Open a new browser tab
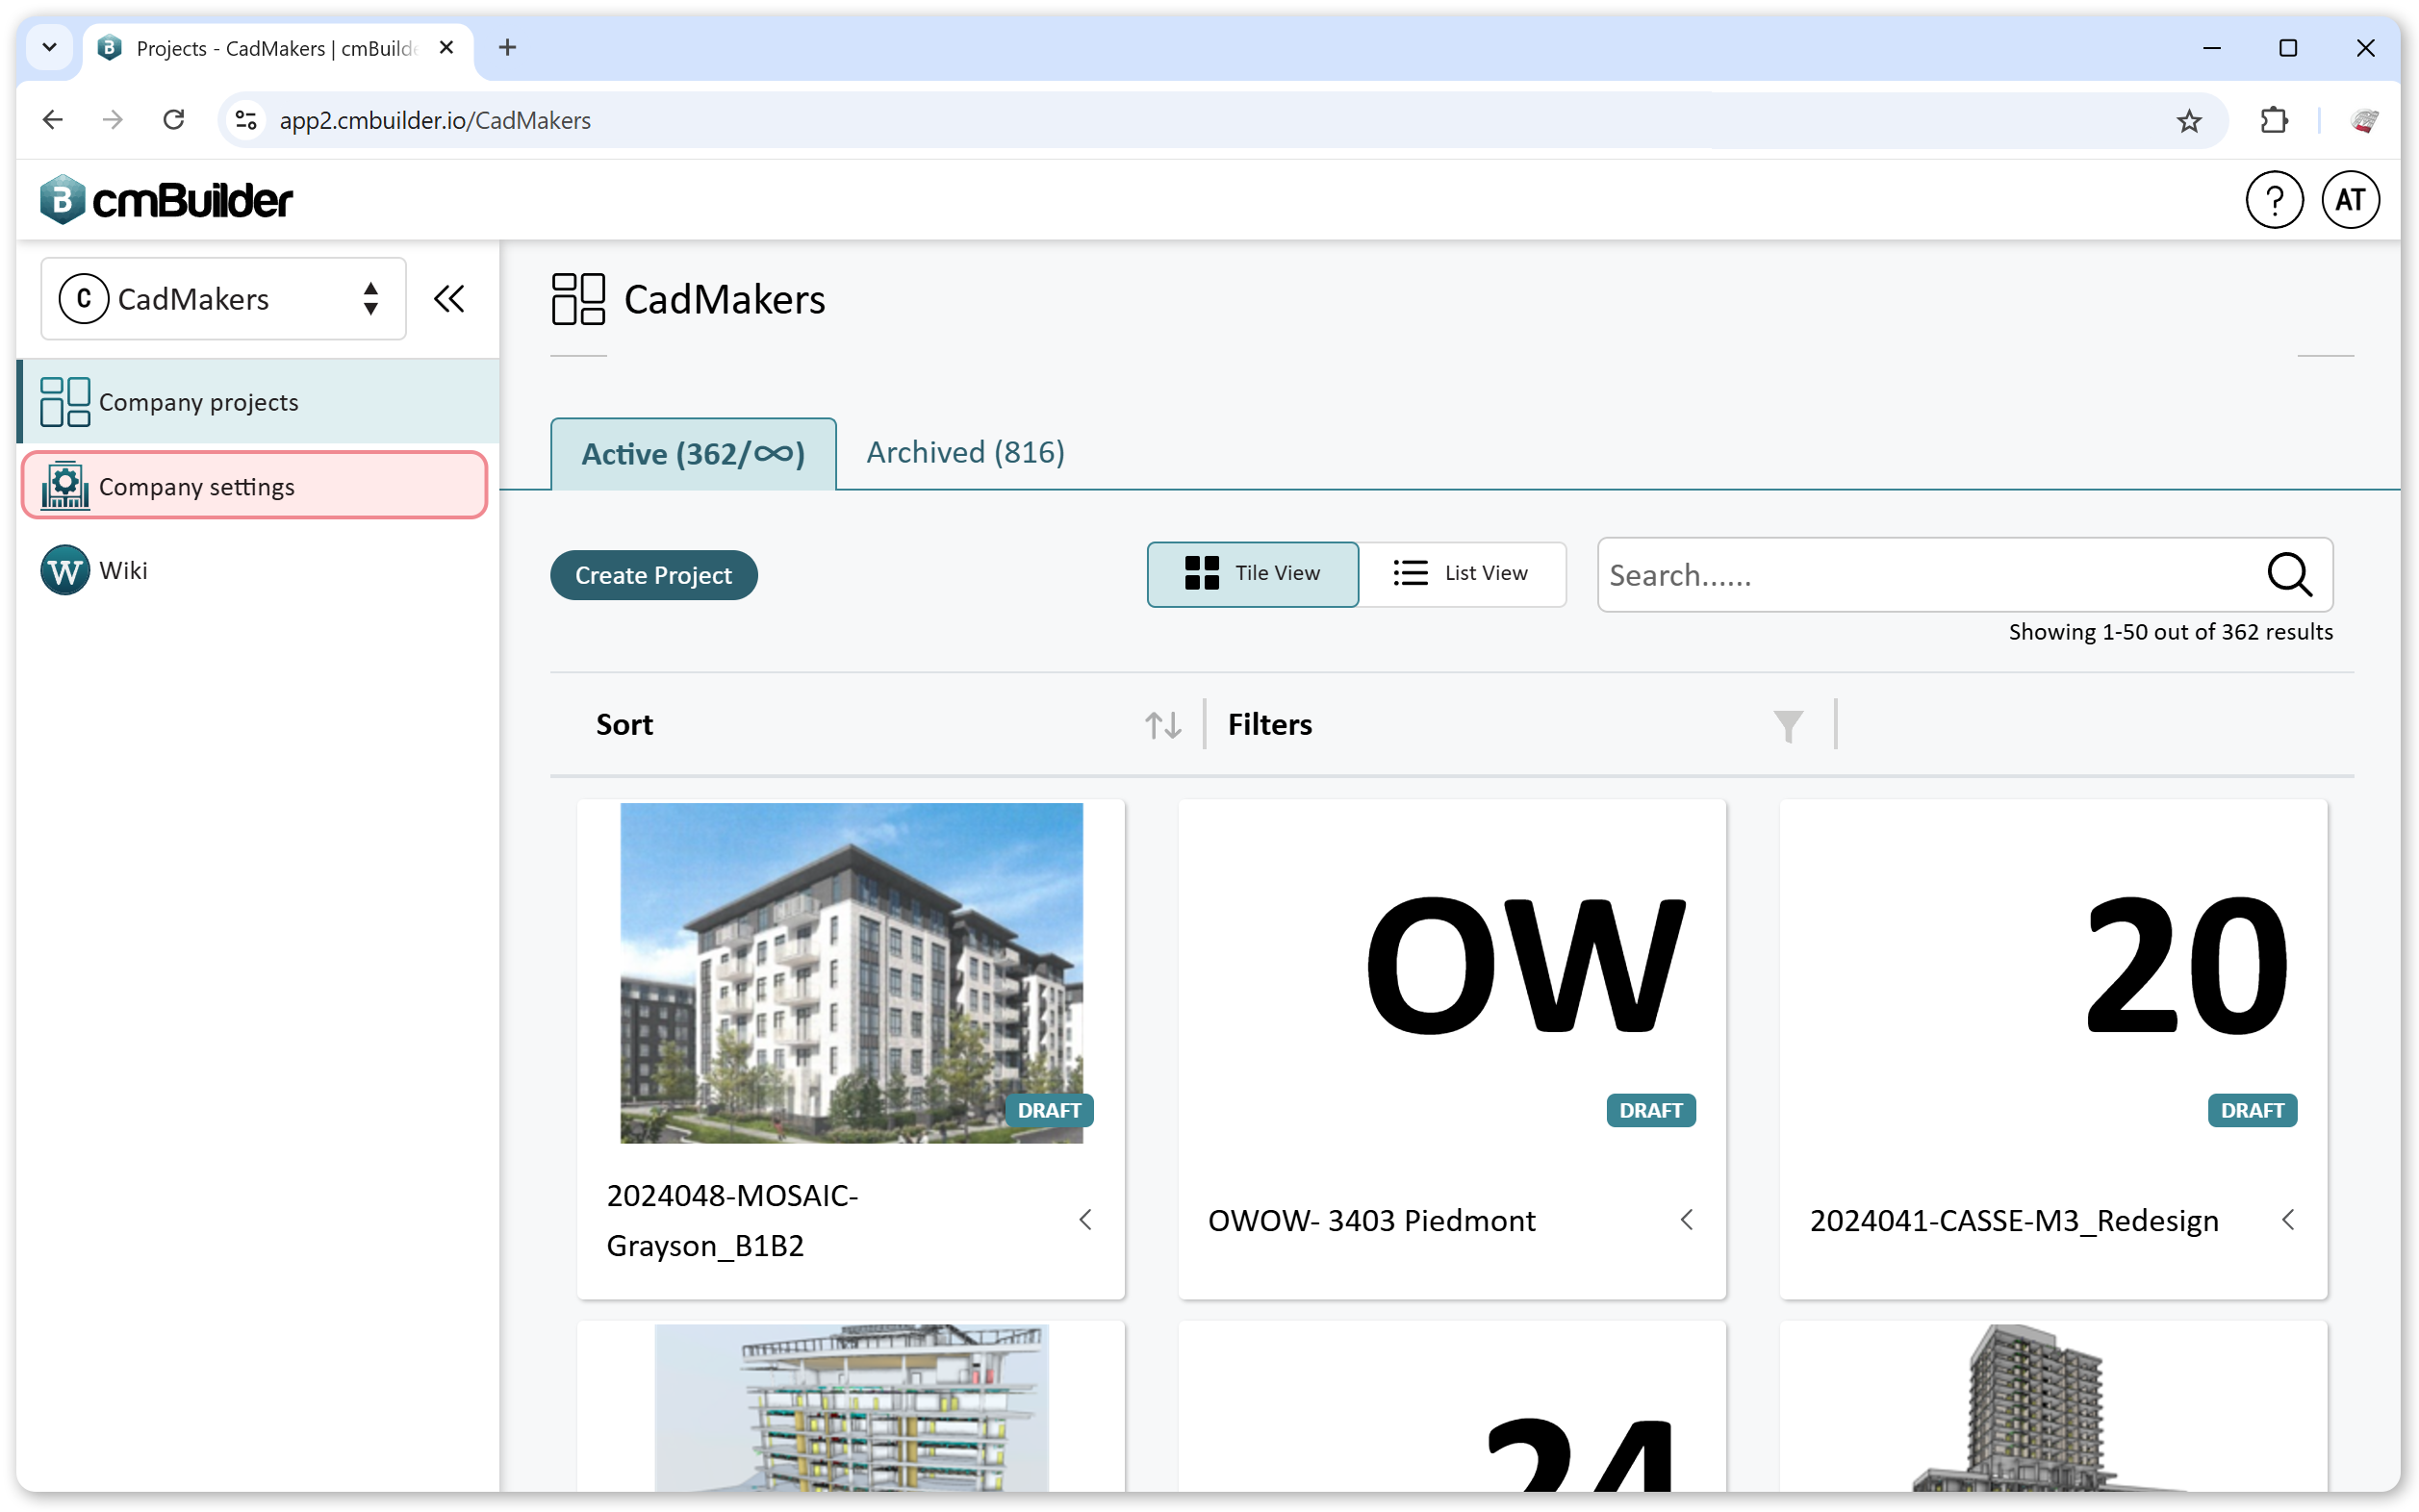 pos(507,47)
